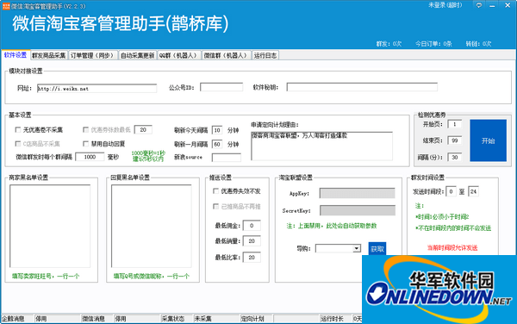Open the 群发商品采集 tab

pyautogui.click(x=49, y=55)
